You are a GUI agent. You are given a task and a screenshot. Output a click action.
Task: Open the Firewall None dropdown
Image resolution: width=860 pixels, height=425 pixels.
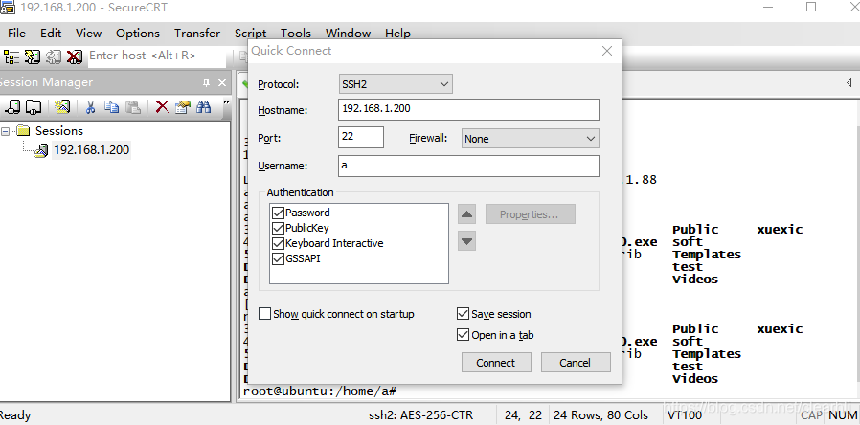pos(531,139)
